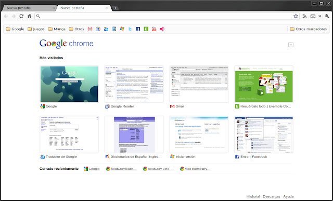Screen dimensions: 333x201
Task: Open the Descargas link
Action: point(272,196)
